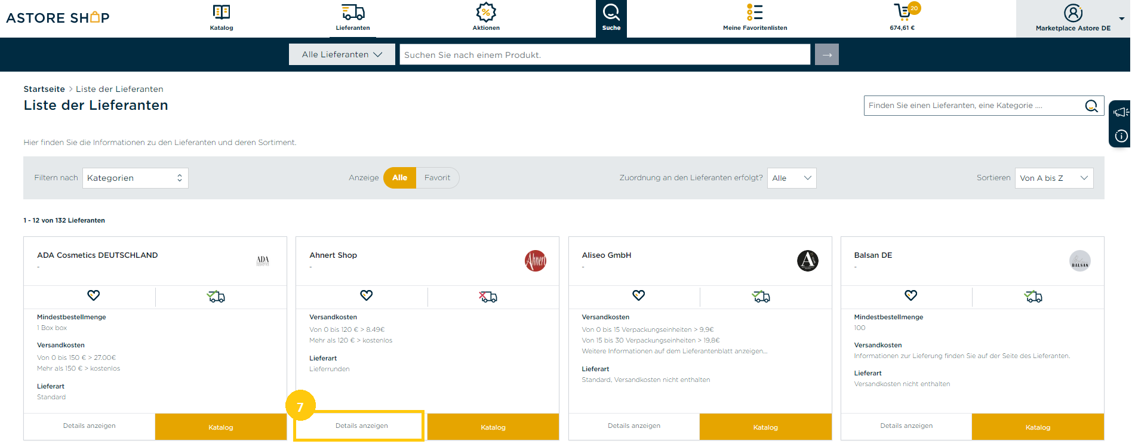This screenshot has height=447, width=1132.
Task: Open the Kategorien filter dropdown
Action: click(136, 178)
